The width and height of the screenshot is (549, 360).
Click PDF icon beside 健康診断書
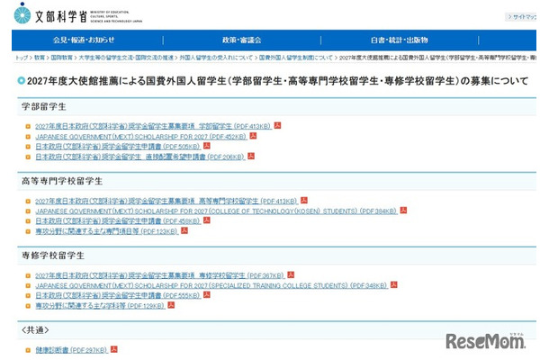click(x=114, y=349)
